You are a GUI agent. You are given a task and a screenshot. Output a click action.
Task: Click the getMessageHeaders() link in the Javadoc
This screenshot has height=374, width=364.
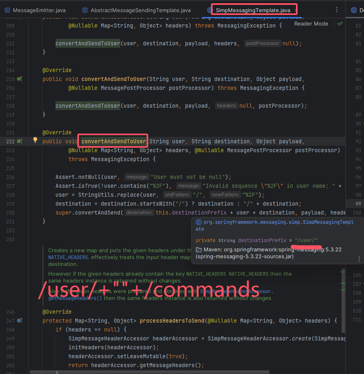(75, 298)
